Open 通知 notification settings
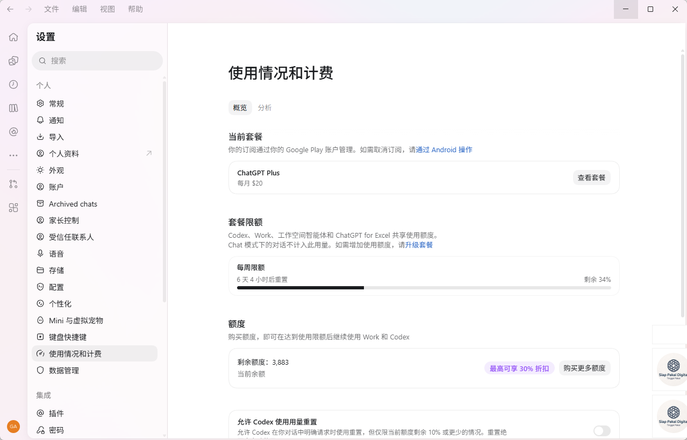687x440 pixels. pyautogui.click(x=95, y=120)
